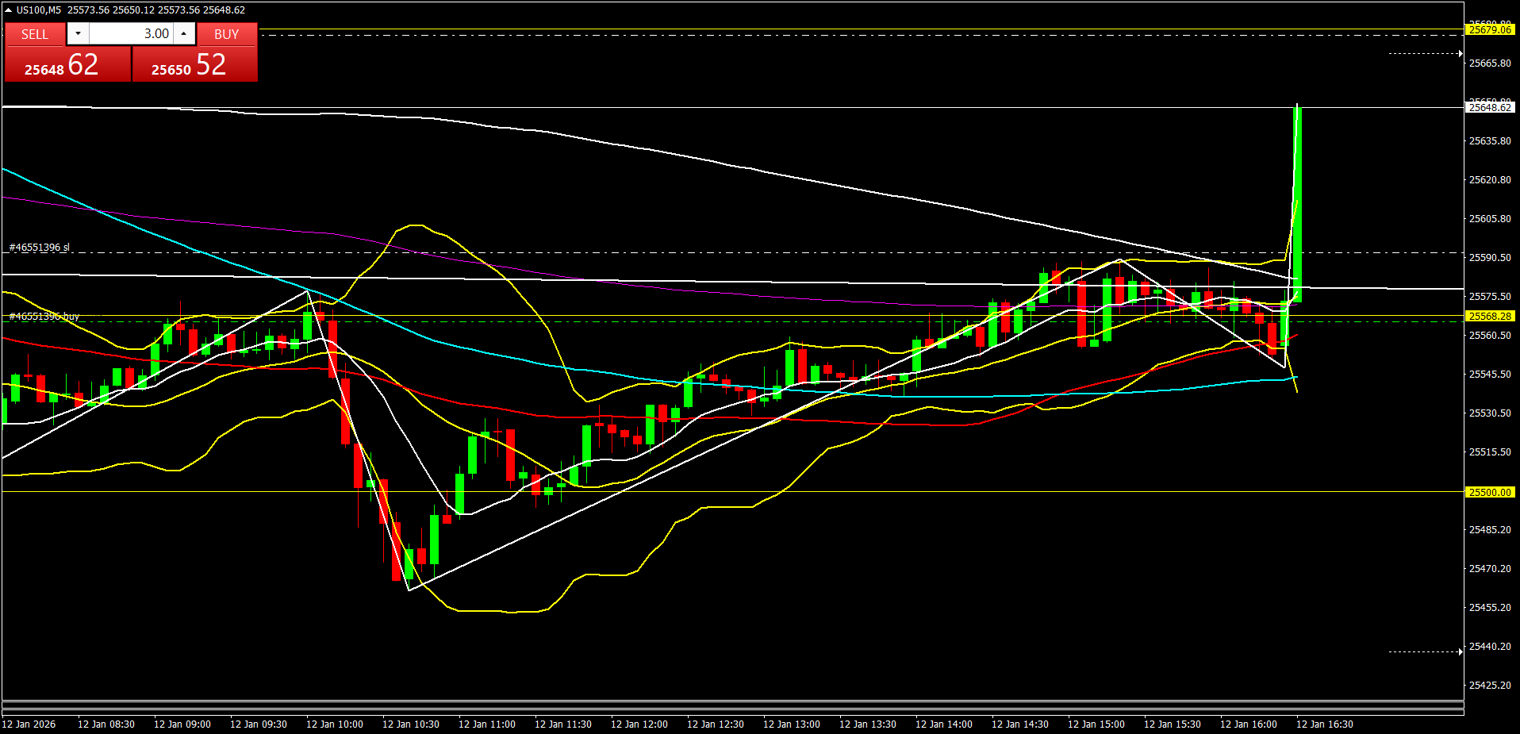Image resolution: width=1520 pixels, height=734 pixels.
Task: Click the BUY button at 25650.52
Action: (194, 63)
